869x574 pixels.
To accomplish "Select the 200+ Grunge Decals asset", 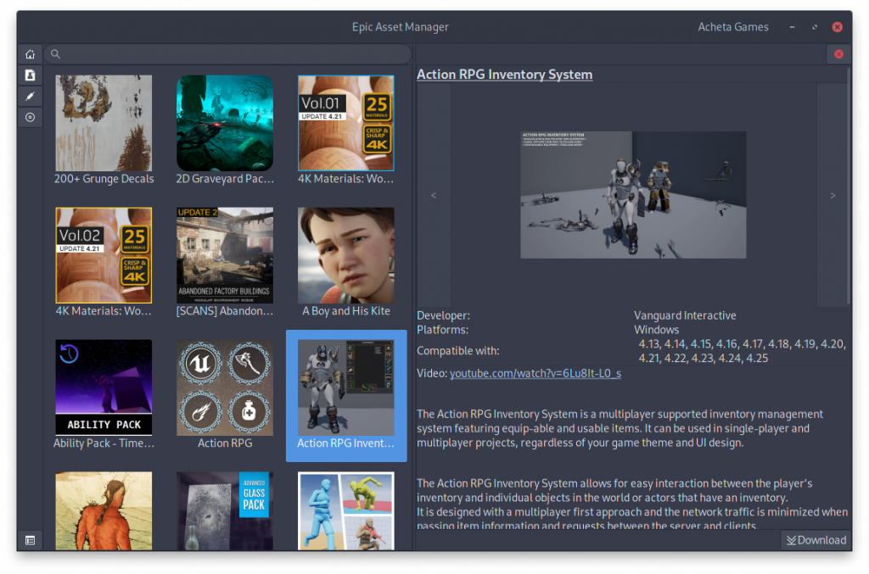I will 104,131.
